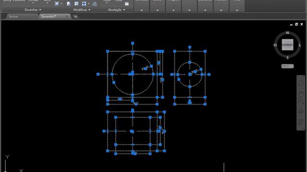Viewport: 307px width, 172px height.
Task: Open the Array tool dropdown arrow
Action: 88,4
